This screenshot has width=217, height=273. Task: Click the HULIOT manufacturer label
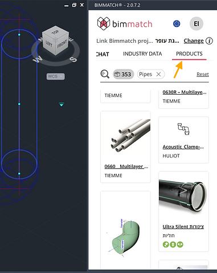[171, 156]
